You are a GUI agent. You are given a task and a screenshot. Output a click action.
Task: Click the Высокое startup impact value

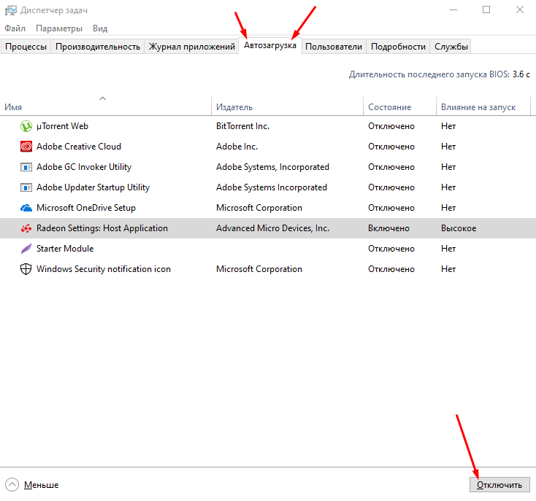(459, 228)
